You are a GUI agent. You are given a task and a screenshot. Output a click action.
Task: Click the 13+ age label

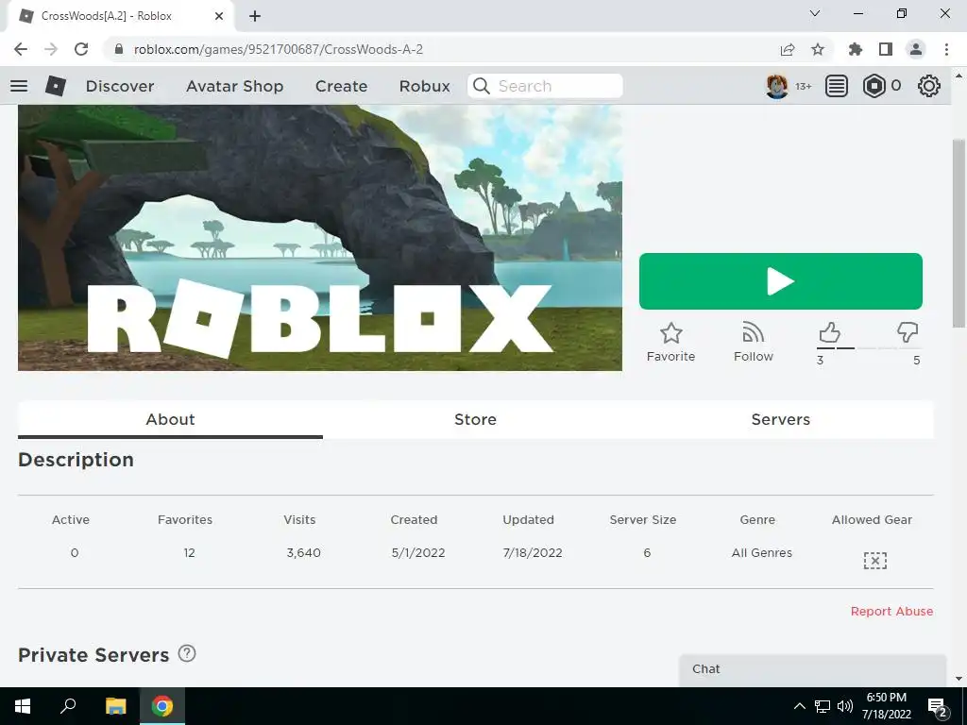tap(803, 86)
